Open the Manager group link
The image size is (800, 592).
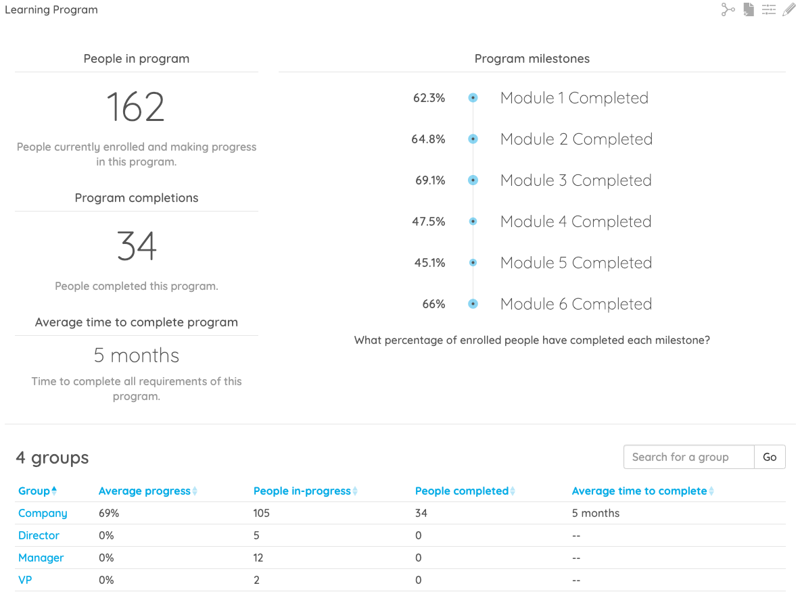[x=41, y=558]
